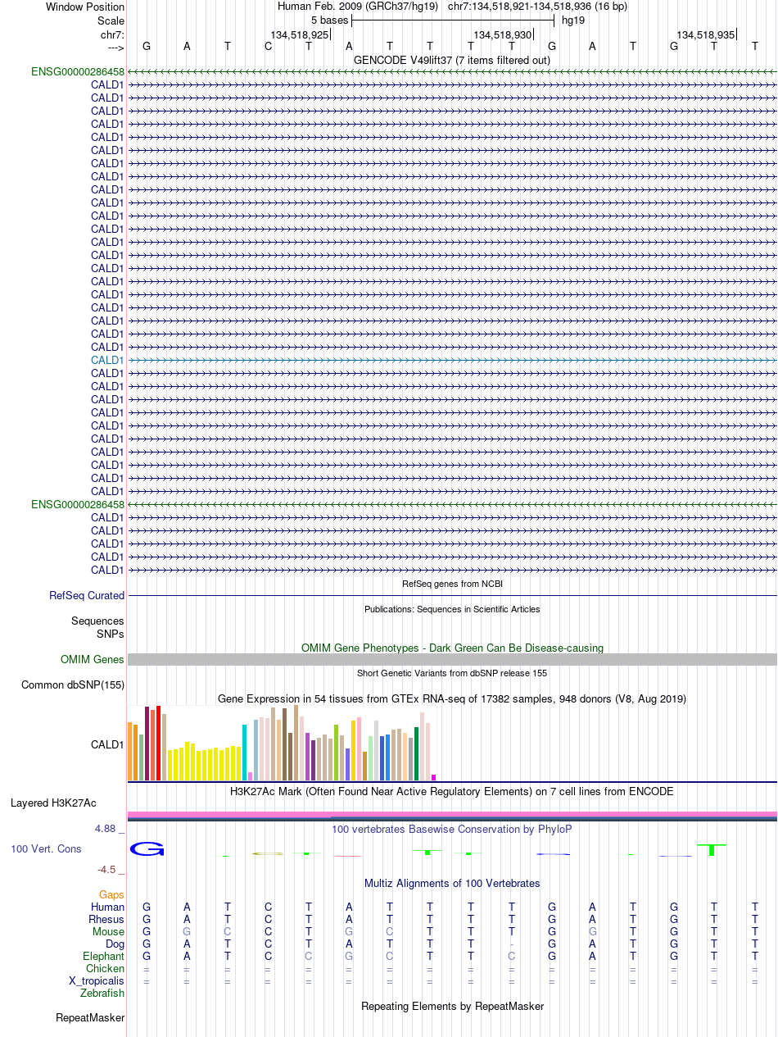Viewport: 778px width, 1037px height.
Task: Click the GENCODE V49lift37 track title
Action: click(x=452, y=61)
